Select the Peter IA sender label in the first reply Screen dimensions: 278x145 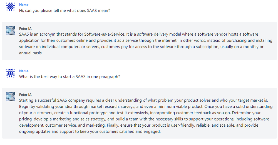[25, 29]
